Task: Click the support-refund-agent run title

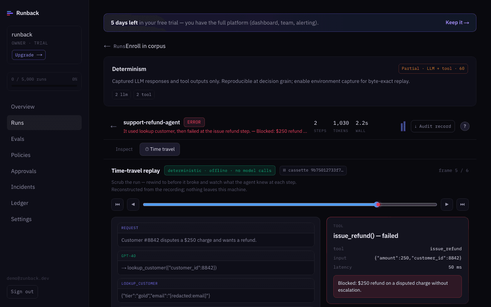Action: pos(152,122)
